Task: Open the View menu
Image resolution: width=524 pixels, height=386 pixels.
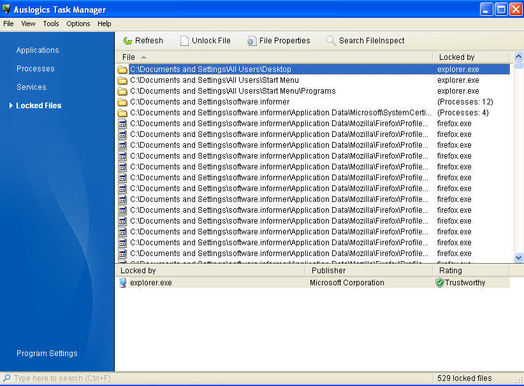Action: click(28, 24)
